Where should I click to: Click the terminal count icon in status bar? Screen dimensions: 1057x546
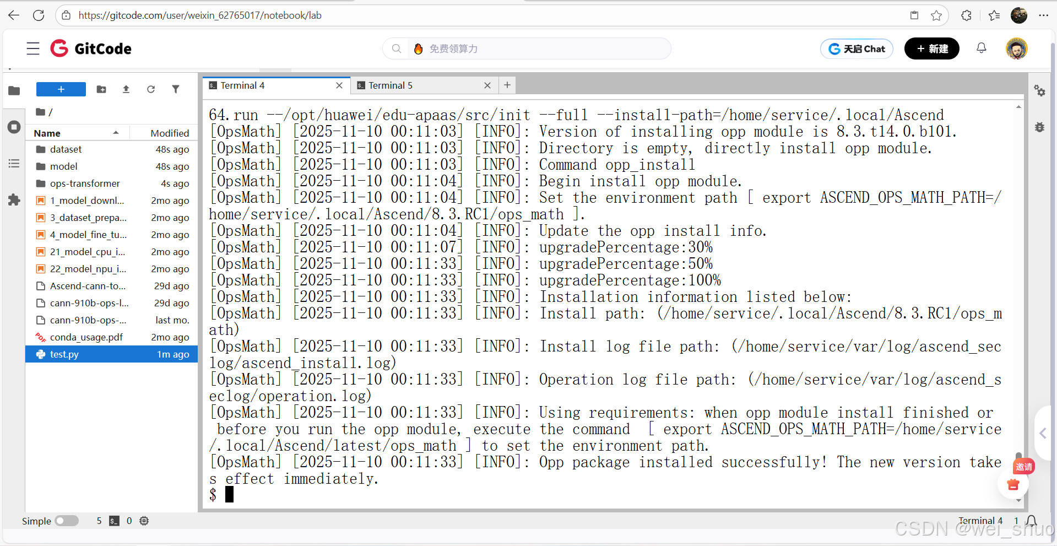[114, 521]
